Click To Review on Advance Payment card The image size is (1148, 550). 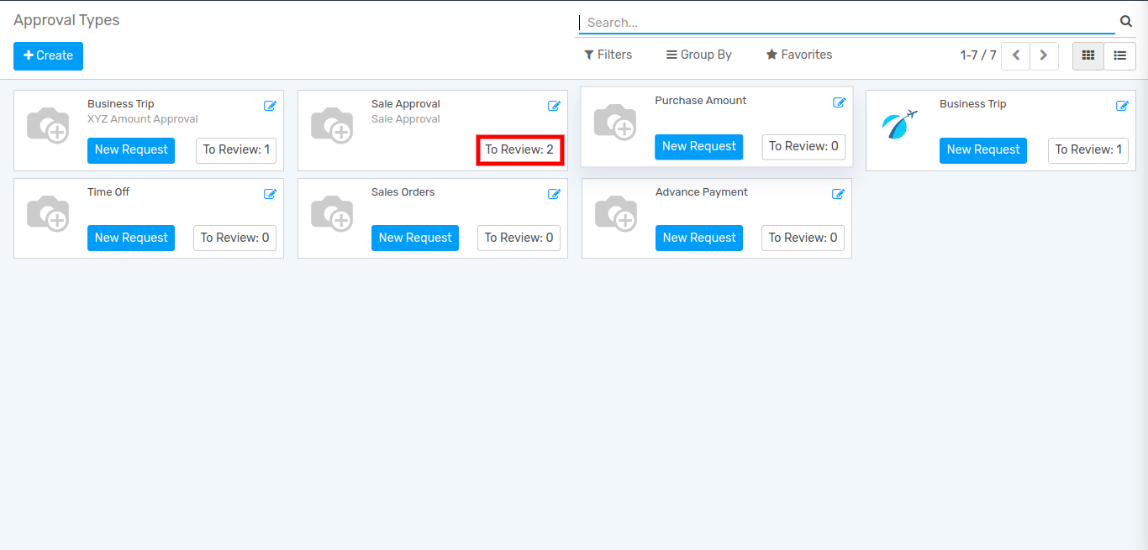pyautogui.click(x=803, y=238)
